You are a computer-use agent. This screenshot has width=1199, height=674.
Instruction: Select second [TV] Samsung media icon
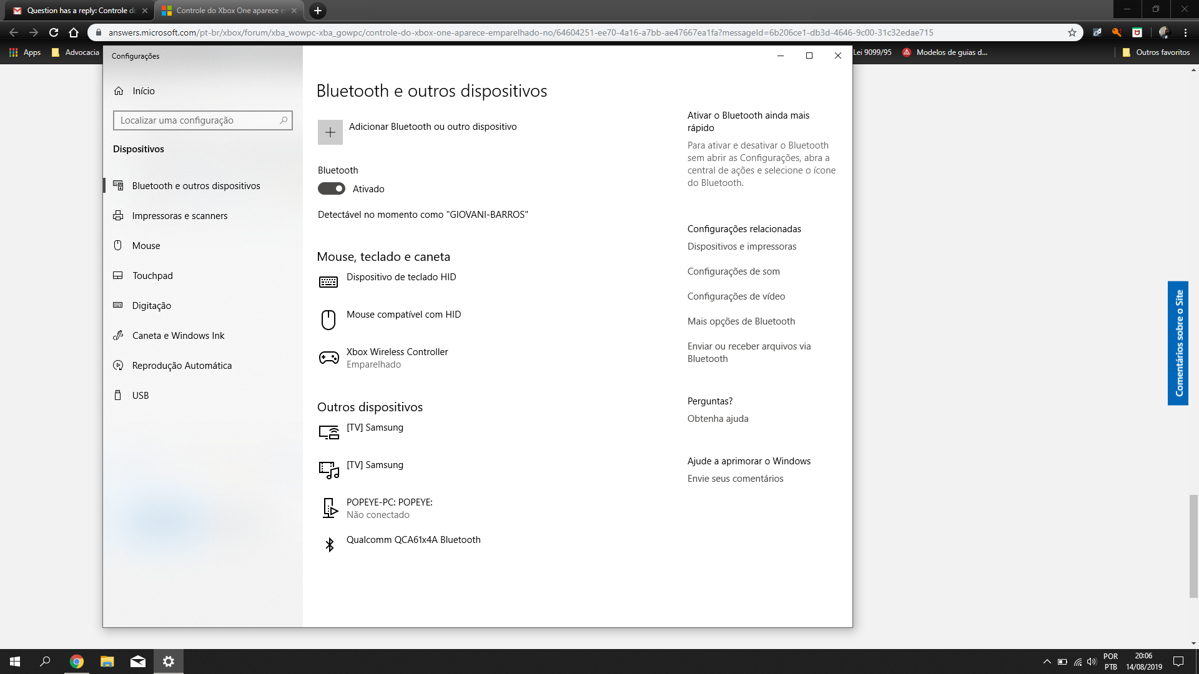pyautogui.click(x=329, y=470)
